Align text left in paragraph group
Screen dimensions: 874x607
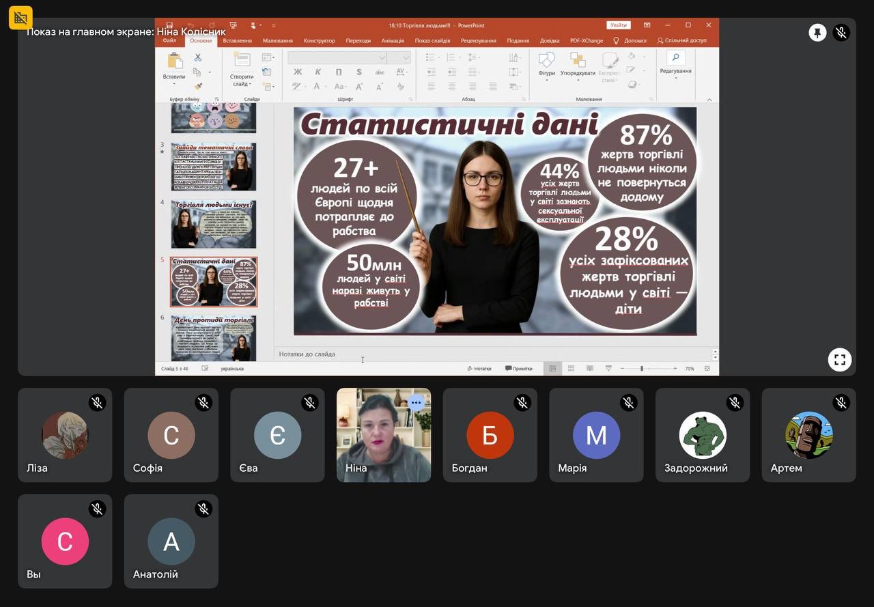(x=431, y=87)
